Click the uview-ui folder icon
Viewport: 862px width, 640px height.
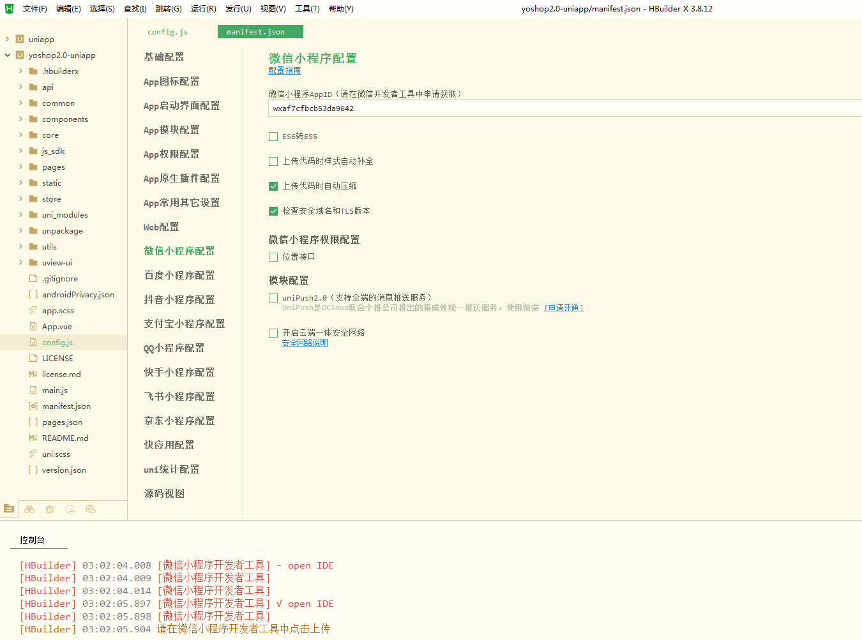pos(33,262)
